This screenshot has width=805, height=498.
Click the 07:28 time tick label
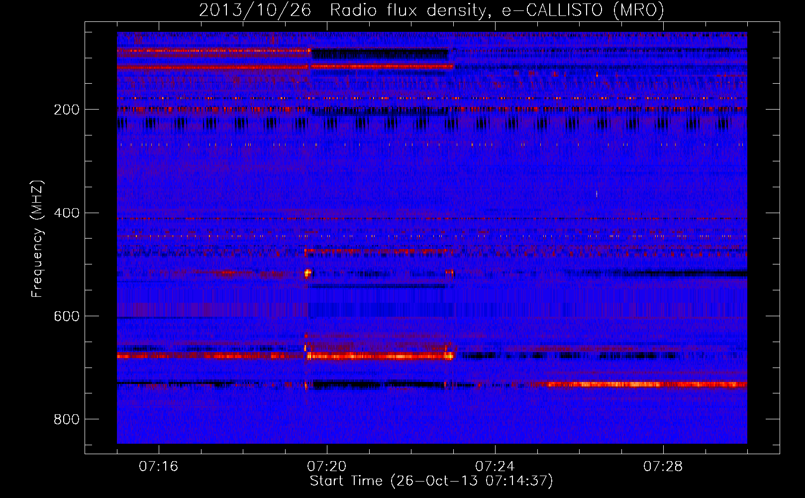click(x=663, y=467)
